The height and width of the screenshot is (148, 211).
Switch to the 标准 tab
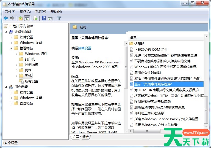(85, 137)
